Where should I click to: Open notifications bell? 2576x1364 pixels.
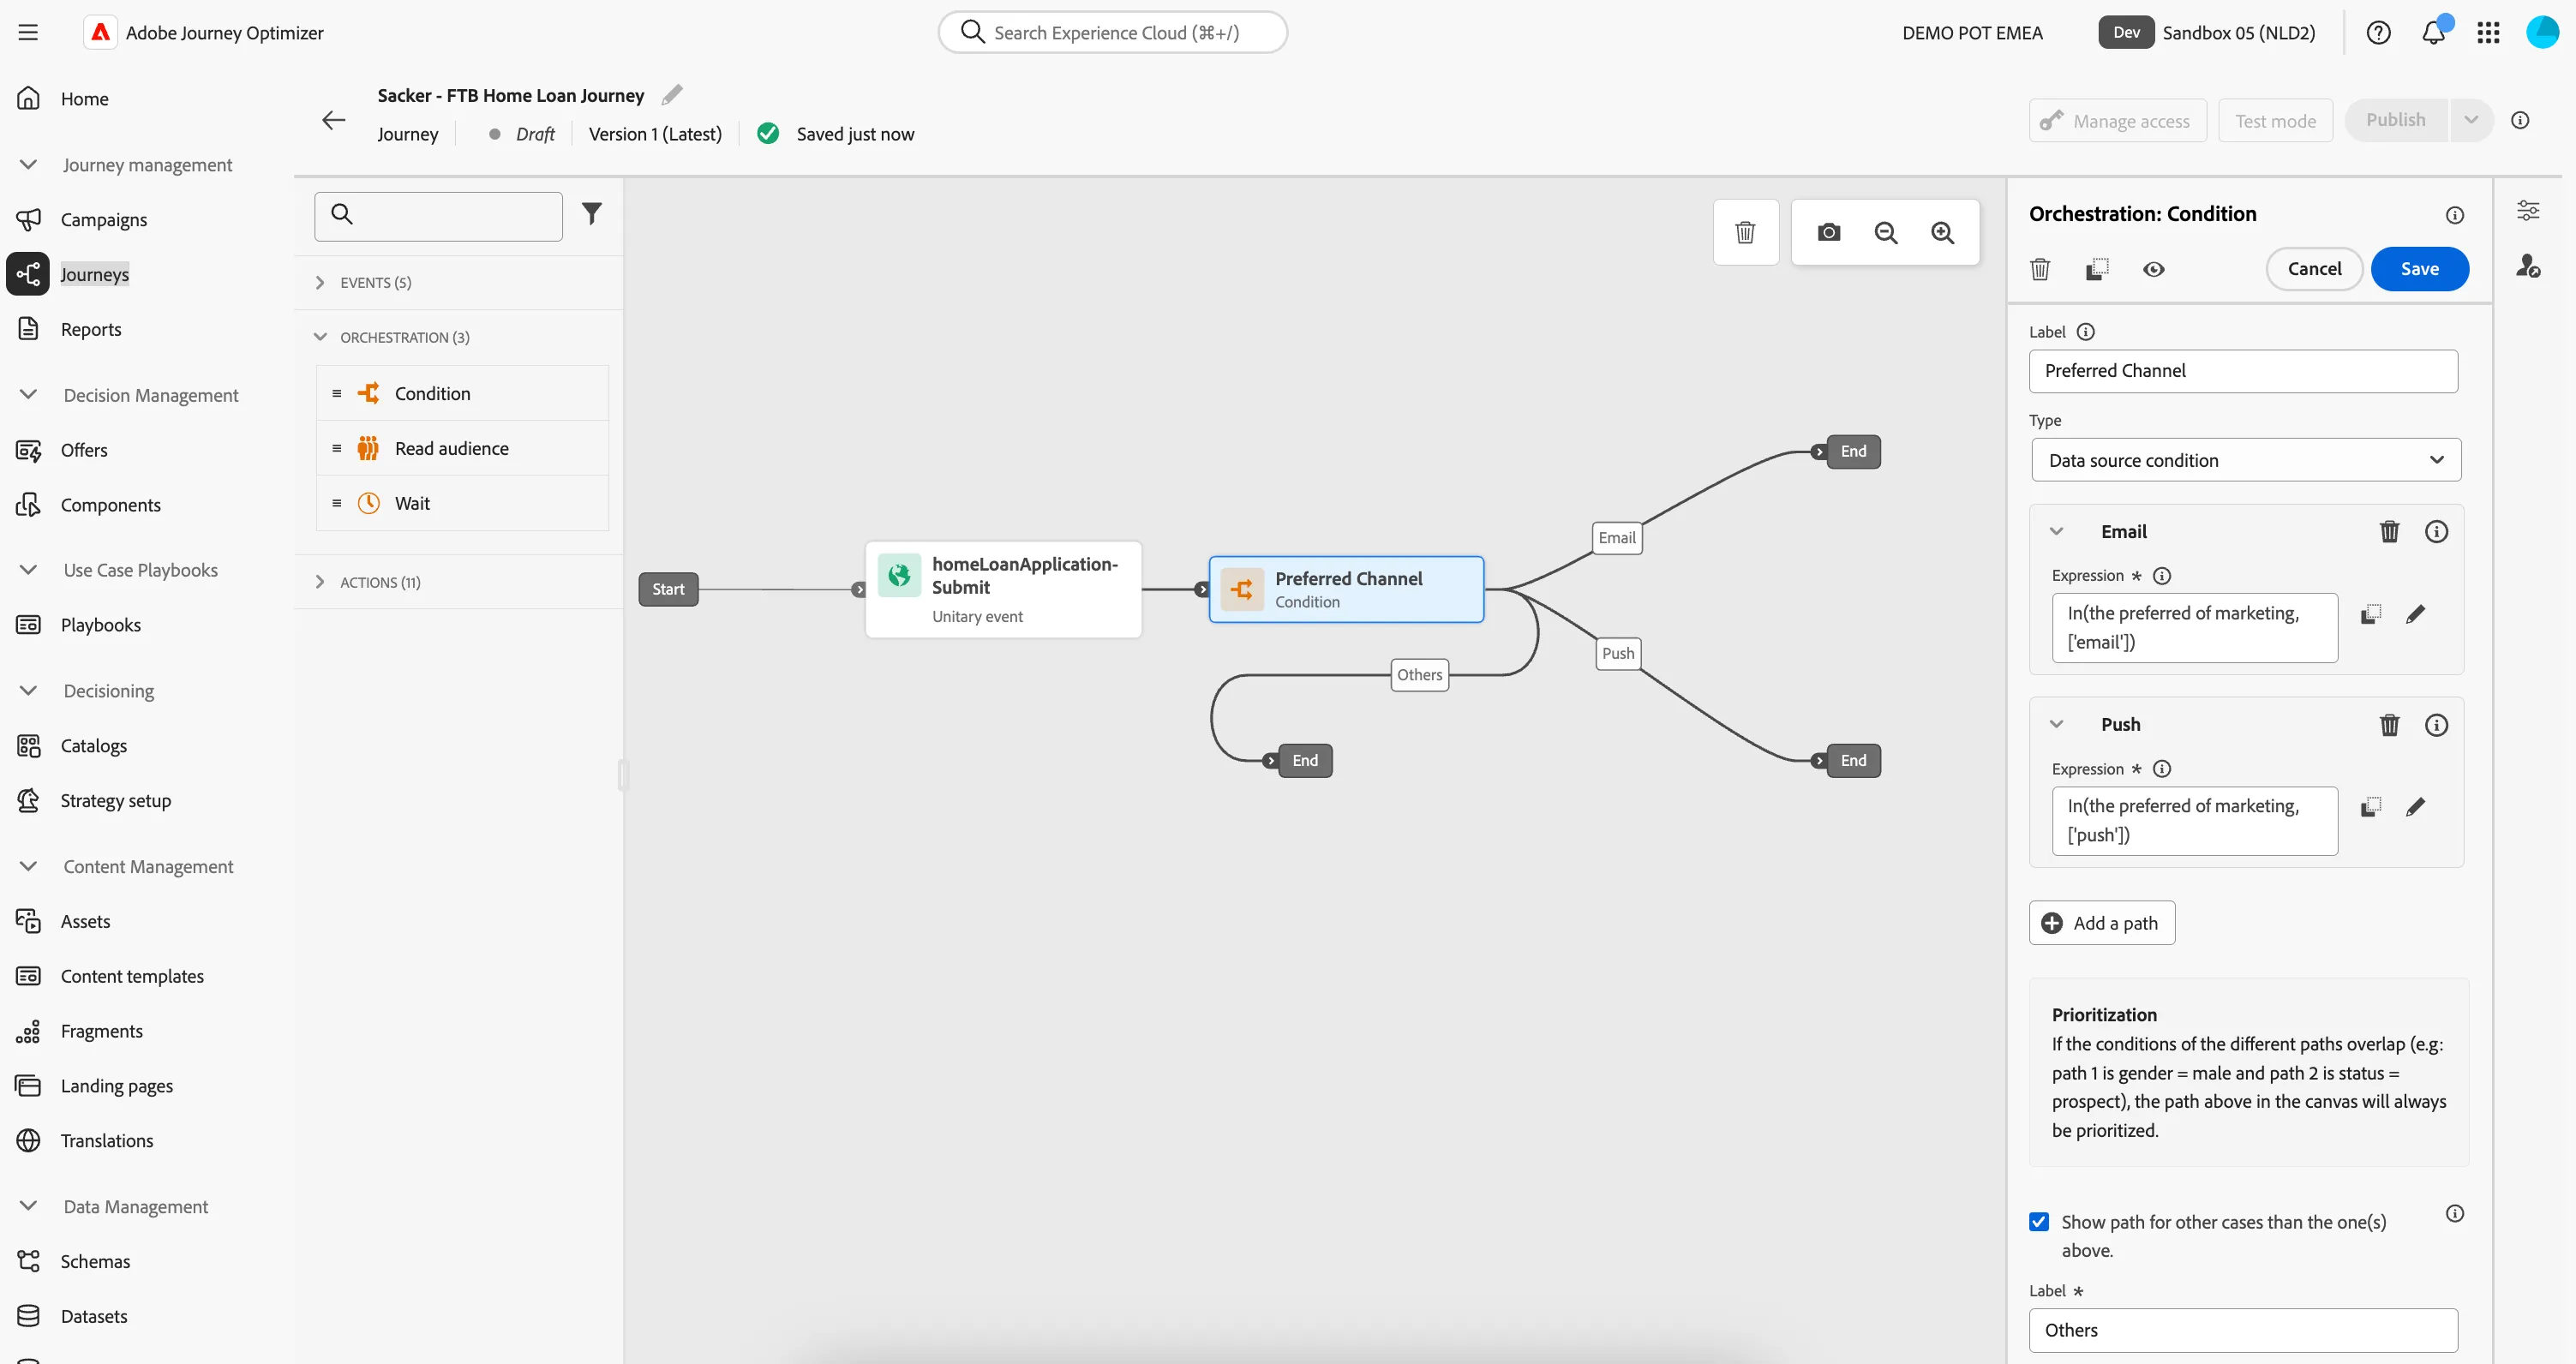pos(2434,32)
